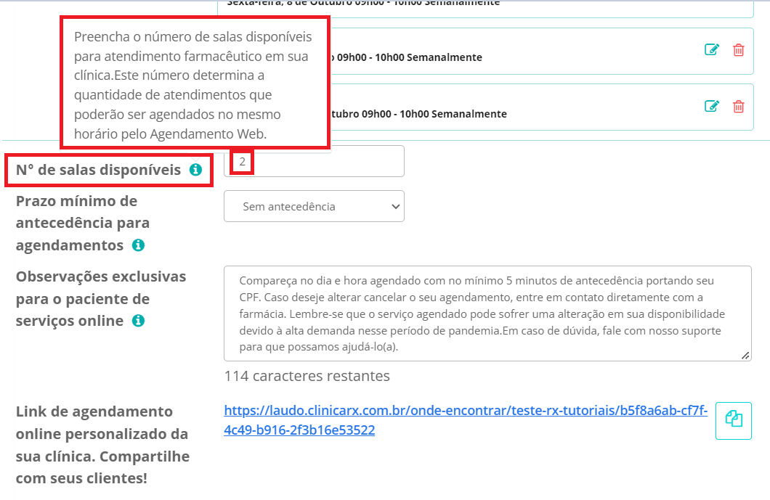Click the info icon beside N° de salas disponíveis

tap(195, 170)
